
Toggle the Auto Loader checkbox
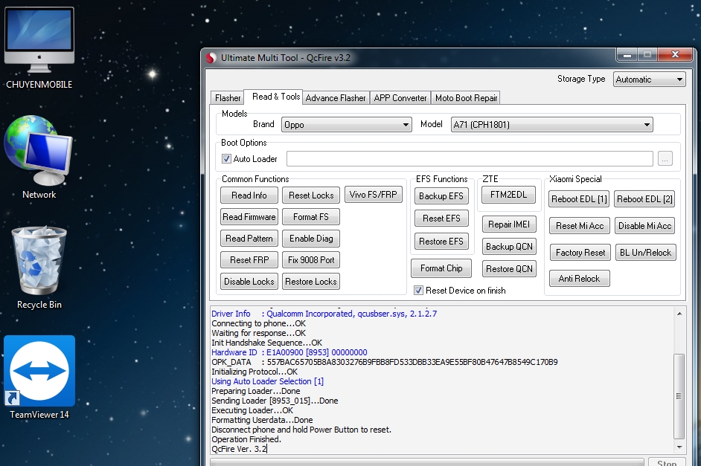(x=227, y=159)
